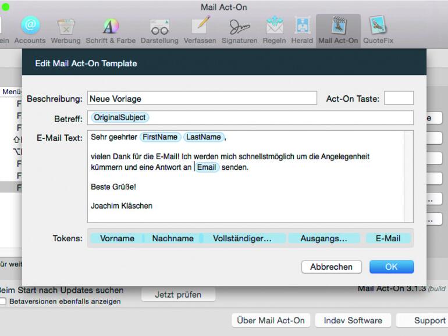Click the Act-On Taste key field

399,99
